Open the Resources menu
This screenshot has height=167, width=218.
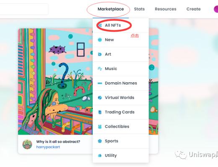click(166, 9)
